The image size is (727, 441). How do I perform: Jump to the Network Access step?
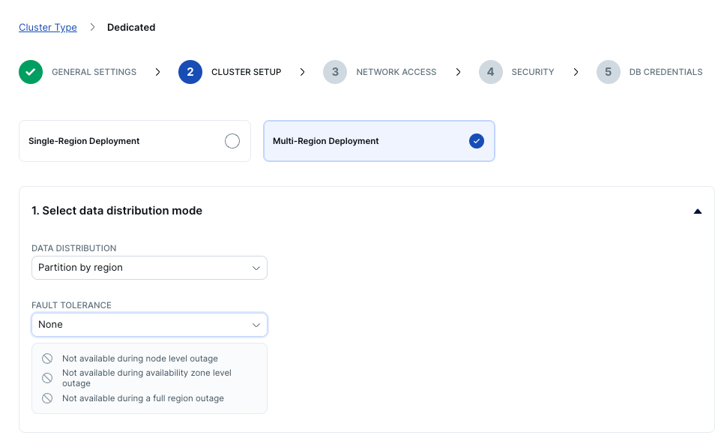click(x=396, y=72)
